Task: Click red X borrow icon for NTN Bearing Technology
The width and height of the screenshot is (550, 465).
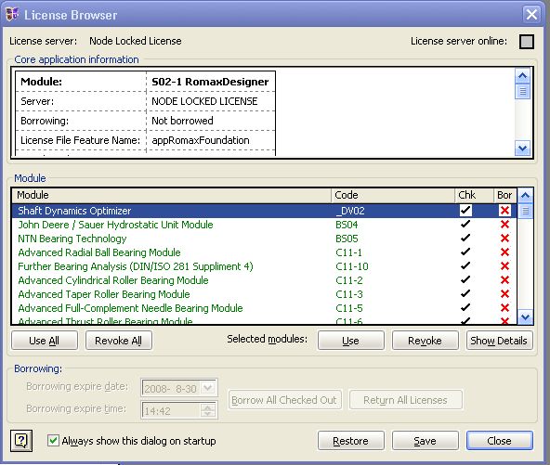Action: coord(504,239)
